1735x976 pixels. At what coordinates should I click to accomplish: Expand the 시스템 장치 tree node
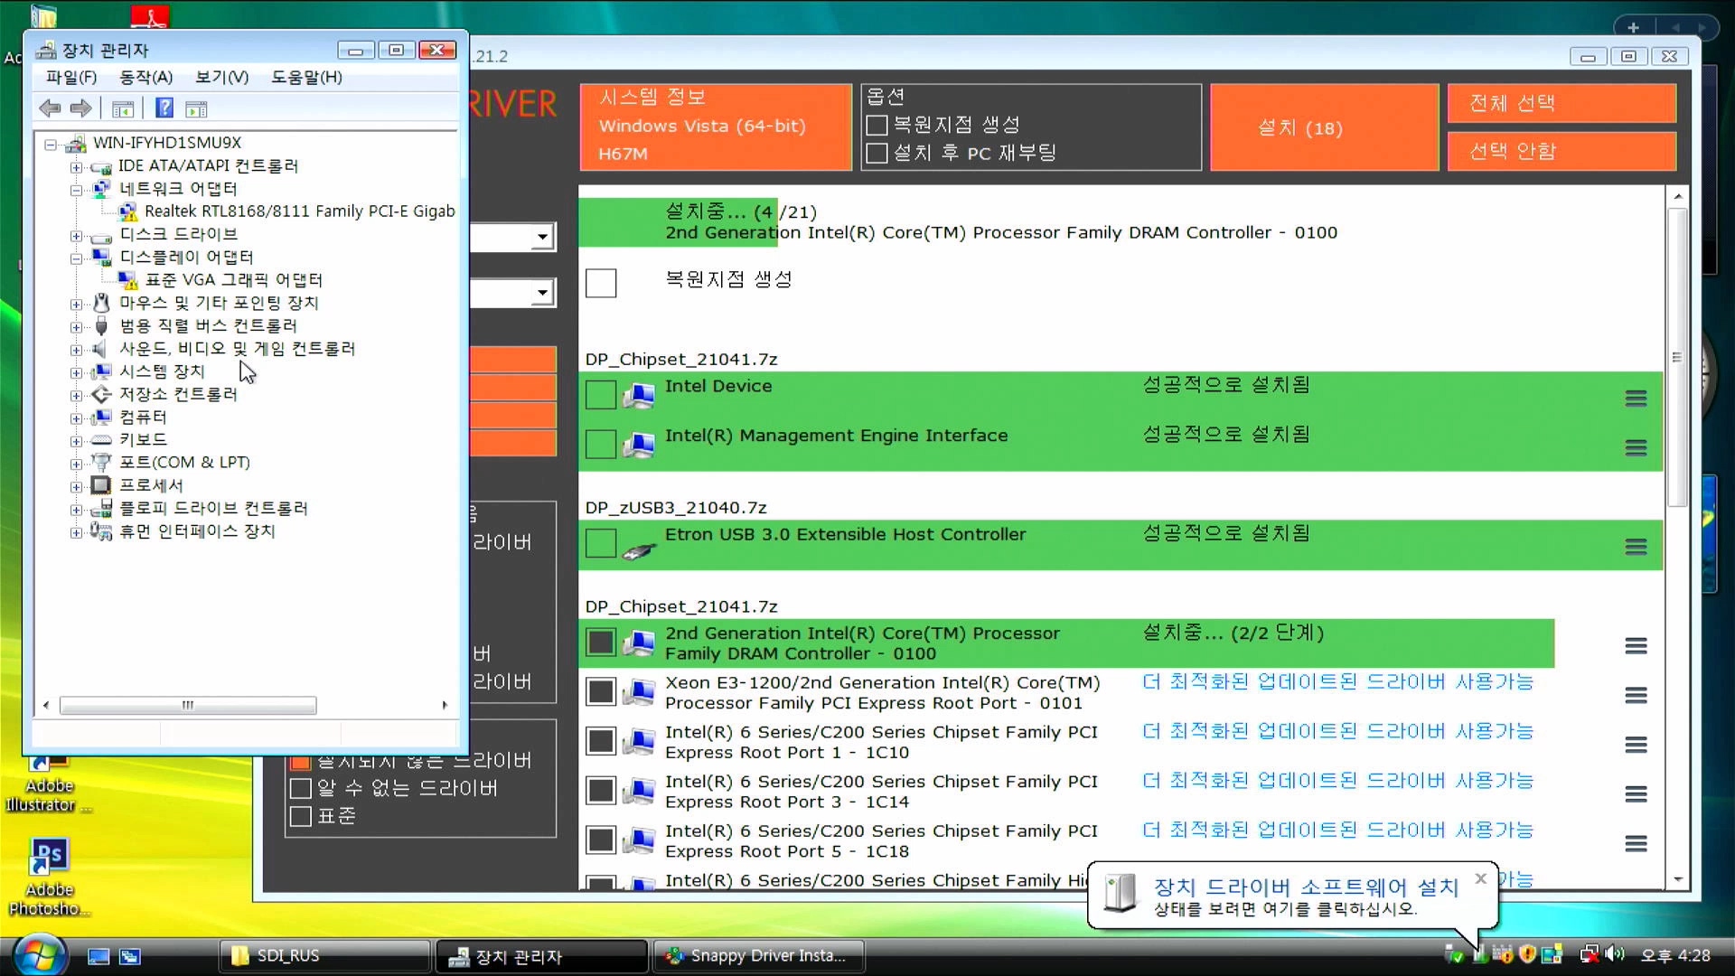click(x=77, y=372)
